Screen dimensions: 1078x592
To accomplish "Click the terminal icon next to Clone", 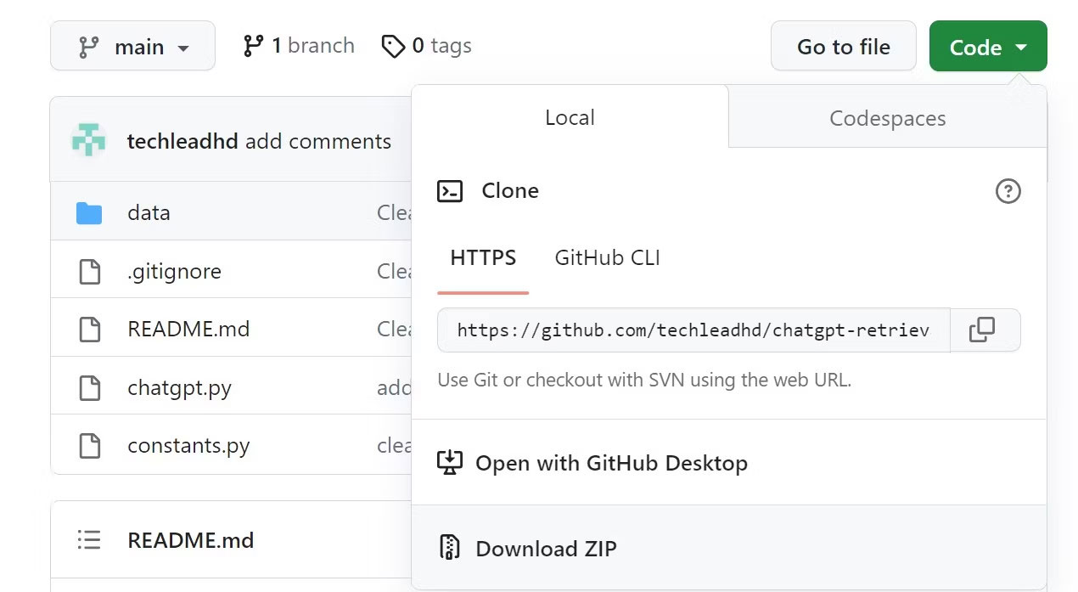I will pos(450,191).
